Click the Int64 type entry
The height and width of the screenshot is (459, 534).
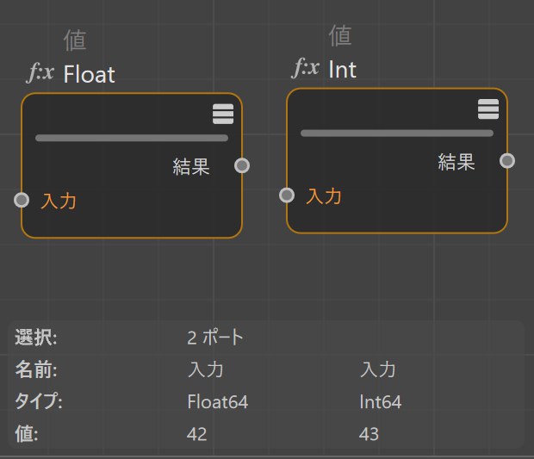(381, 402)
